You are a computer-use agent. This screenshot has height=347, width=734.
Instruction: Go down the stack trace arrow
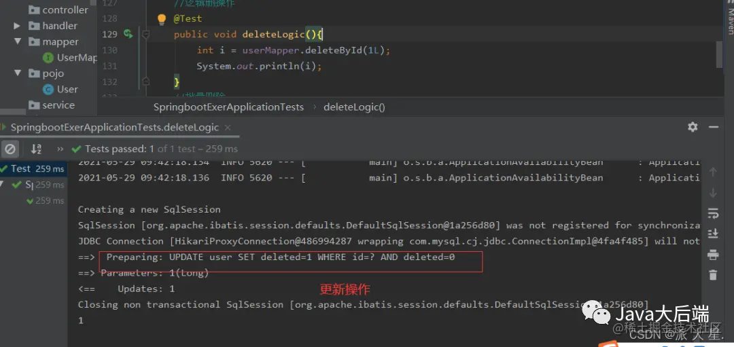713,193
